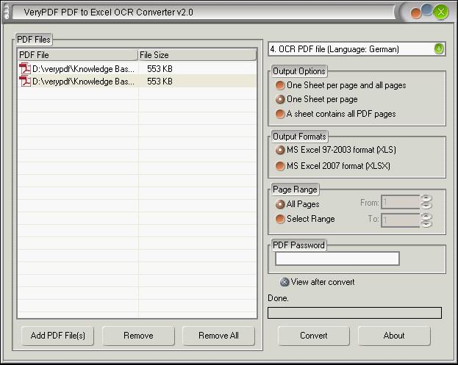Click the 553 KB size in second row
The width and height of the screenshot is (458, 365).
click(x=160, y=82)
